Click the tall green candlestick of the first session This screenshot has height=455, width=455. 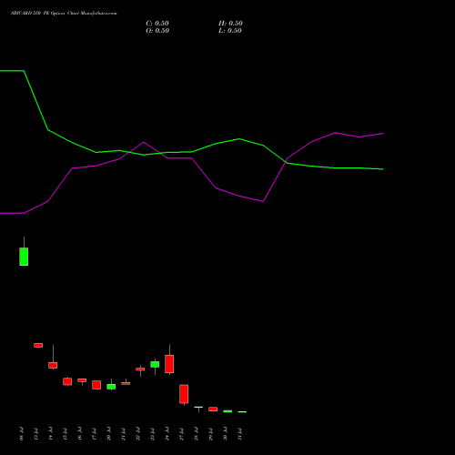tap(24, 257)
